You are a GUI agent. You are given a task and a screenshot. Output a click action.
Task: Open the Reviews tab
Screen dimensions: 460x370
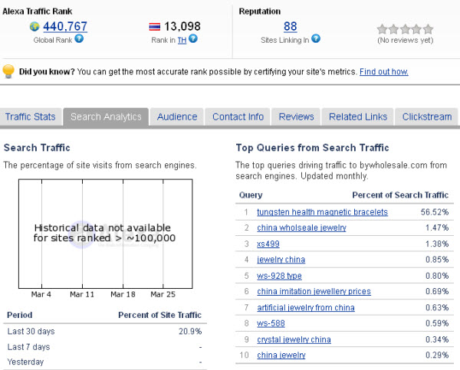[x=296, y=117]
